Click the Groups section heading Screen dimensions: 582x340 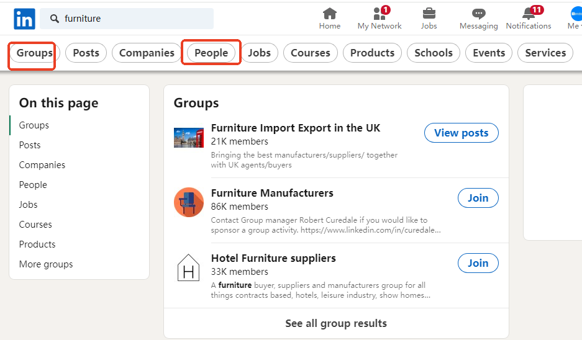click(x=196, y=103)
